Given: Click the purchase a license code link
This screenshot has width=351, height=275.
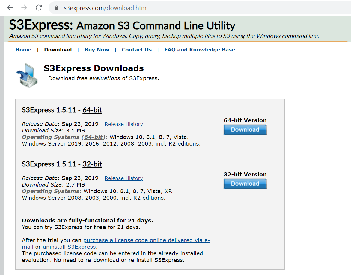Looking at the screenshot, I should click(146, 240).
